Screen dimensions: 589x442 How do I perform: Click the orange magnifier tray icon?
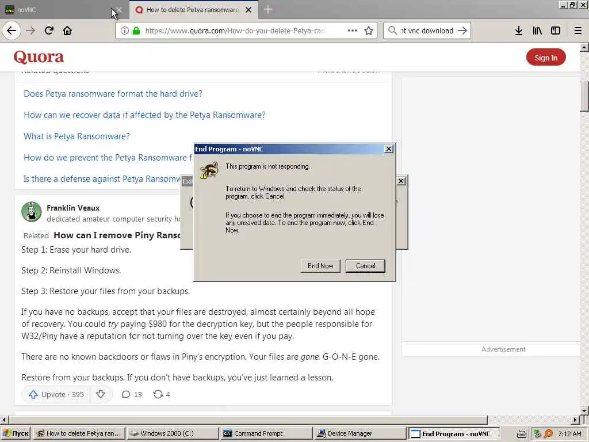point(548,434)
